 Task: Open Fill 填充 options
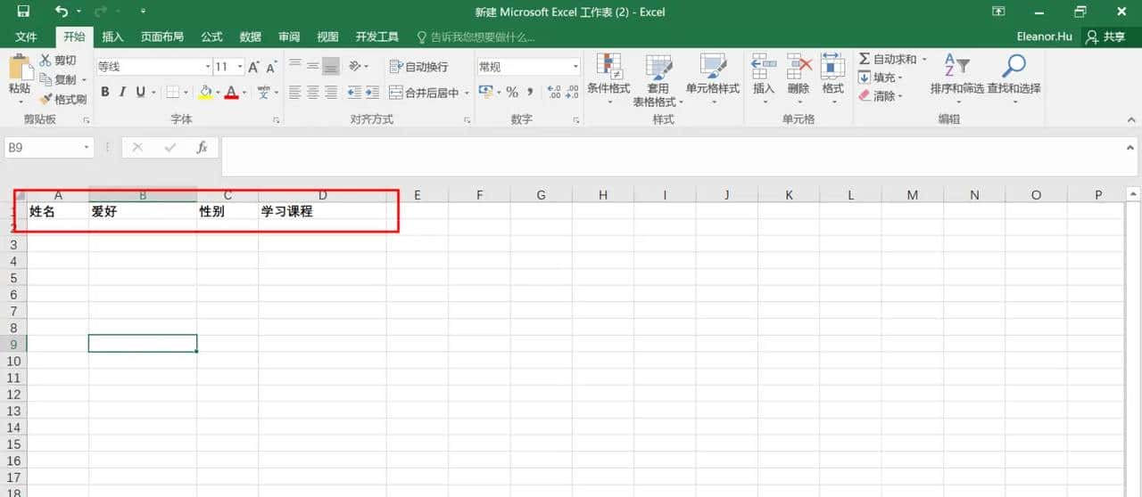pyautogui.click(x=881, y=77)
